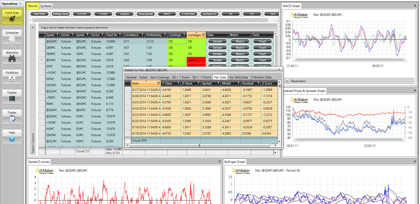Click the 6/27/2014 11:54:00 date cell

146,90
